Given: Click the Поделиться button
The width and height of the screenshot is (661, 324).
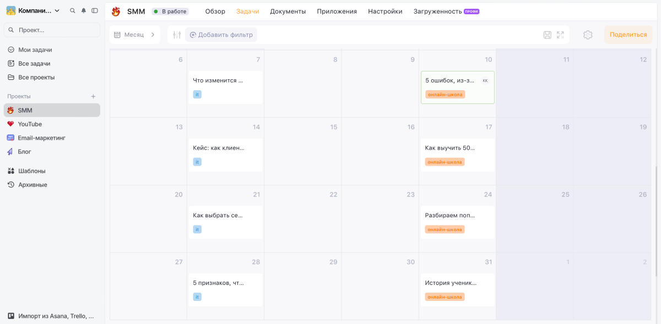Looking at the screenshot, I should 629,35.
